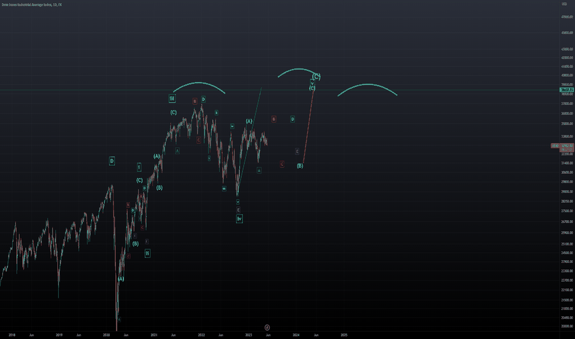Click the 37000.00 price axis label
Viewport: 575px width, 339px height.
click(x=567, y=104)
